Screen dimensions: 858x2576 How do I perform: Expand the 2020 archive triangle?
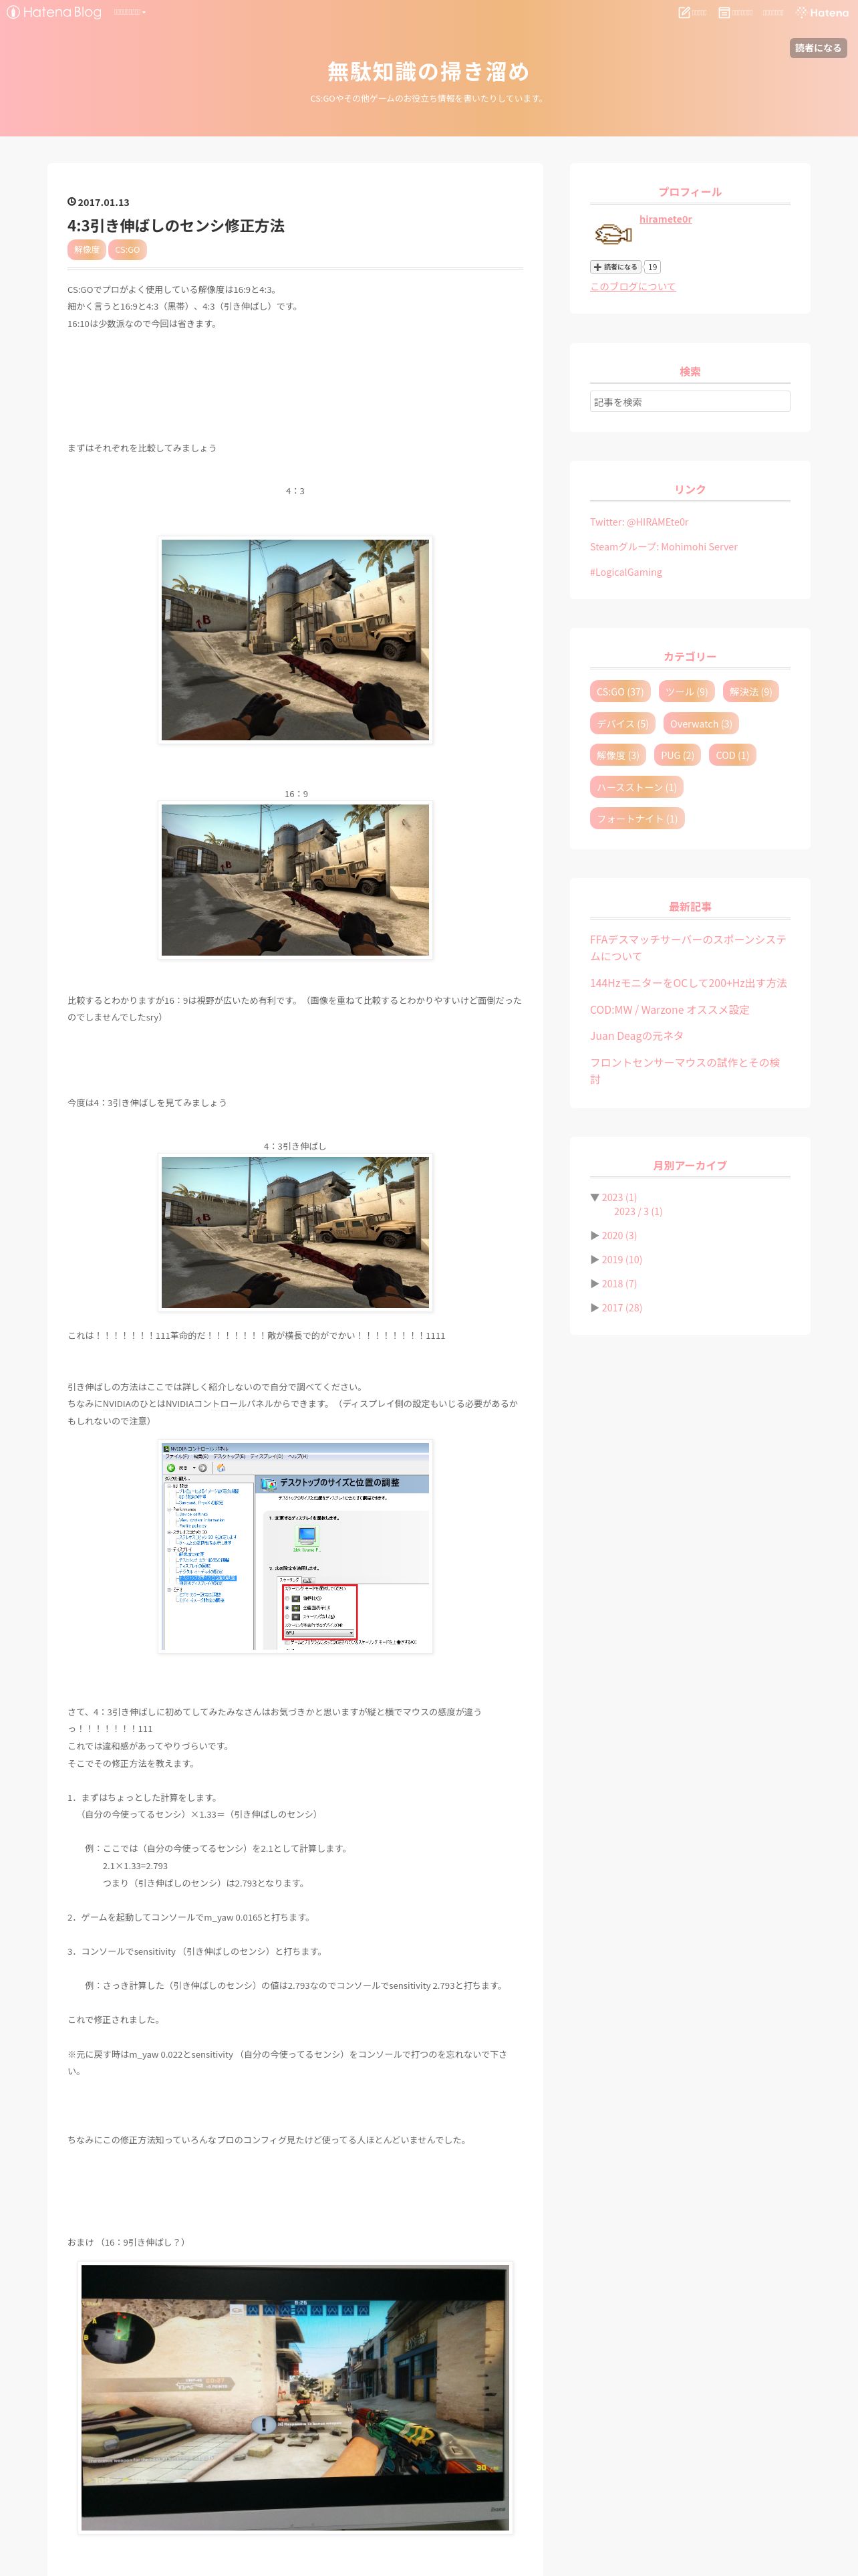[x=594, y=1235]
